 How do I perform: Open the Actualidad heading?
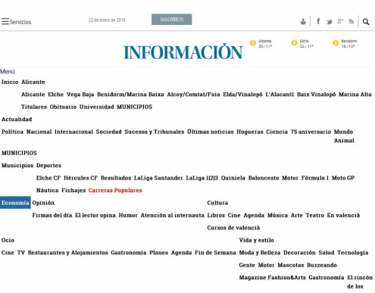(x=17, y=120)
